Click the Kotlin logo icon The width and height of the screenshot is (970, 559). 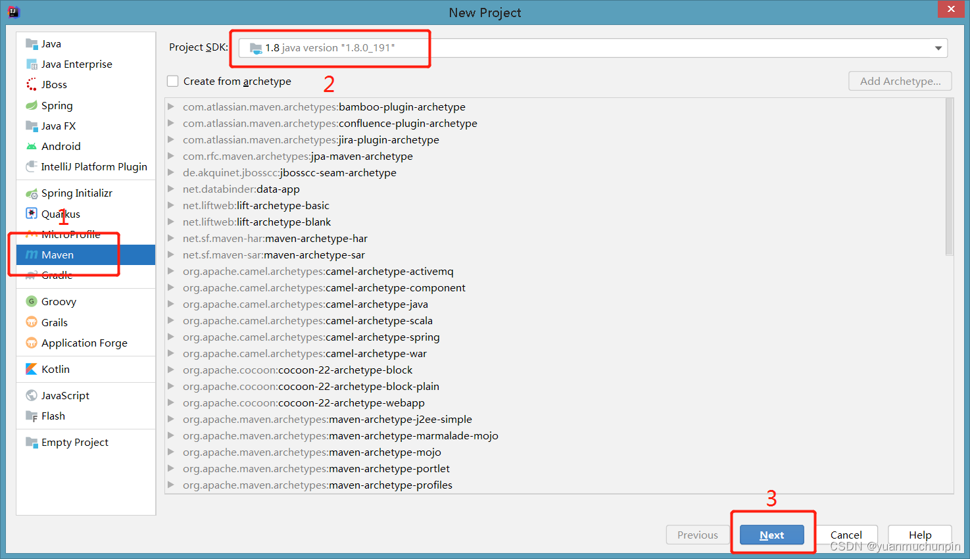[x=32, y=369]
